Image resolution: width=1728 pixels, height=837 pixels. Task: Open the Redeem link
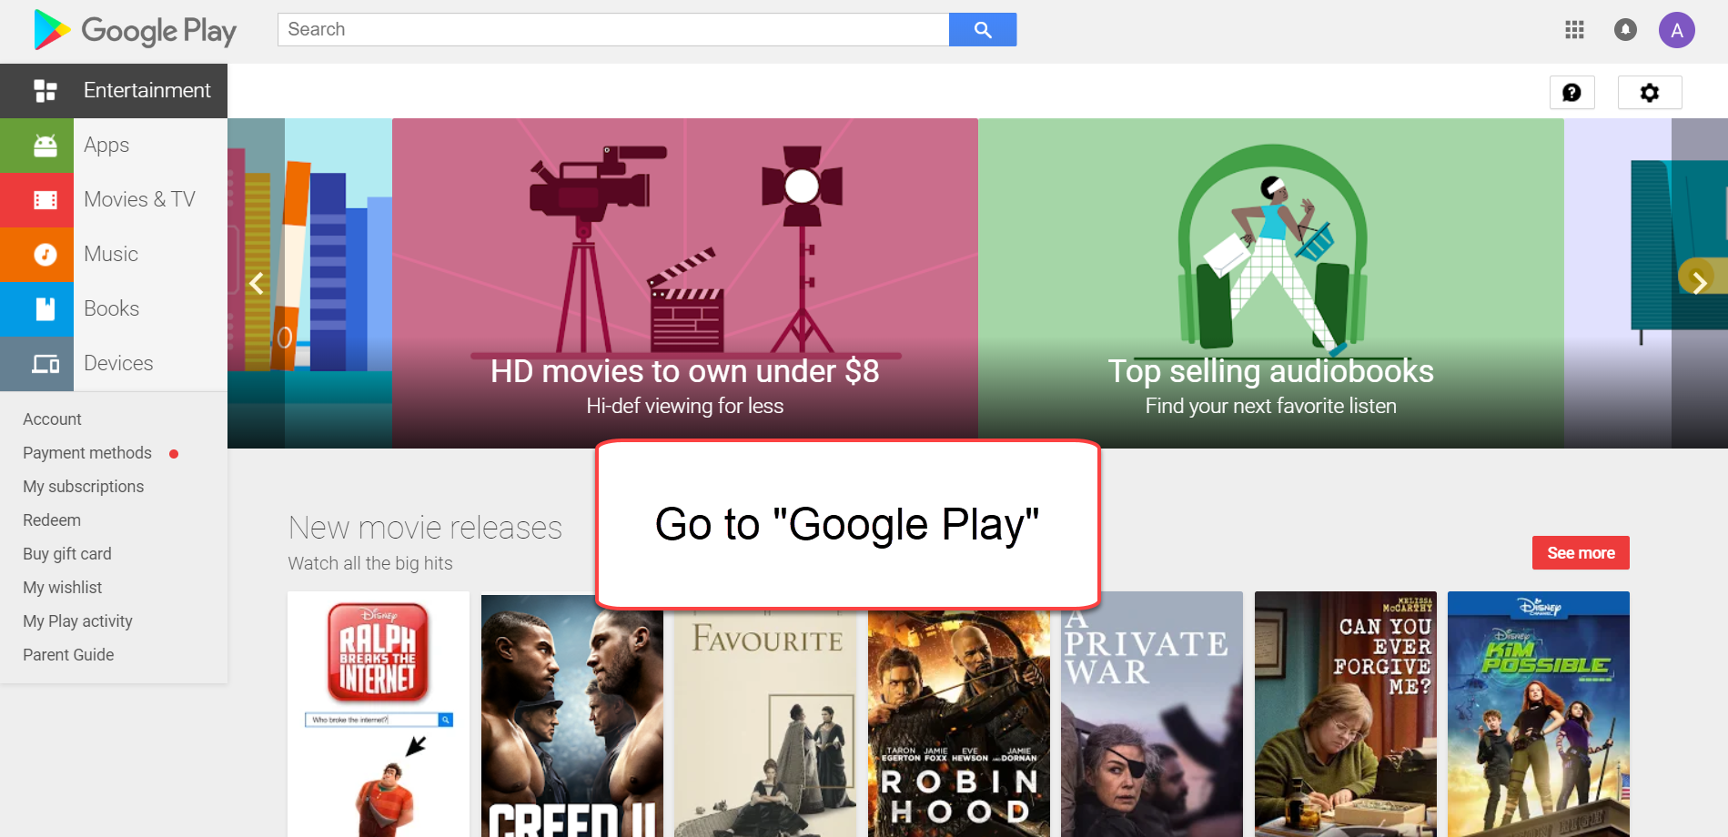[x=52, y=520]
